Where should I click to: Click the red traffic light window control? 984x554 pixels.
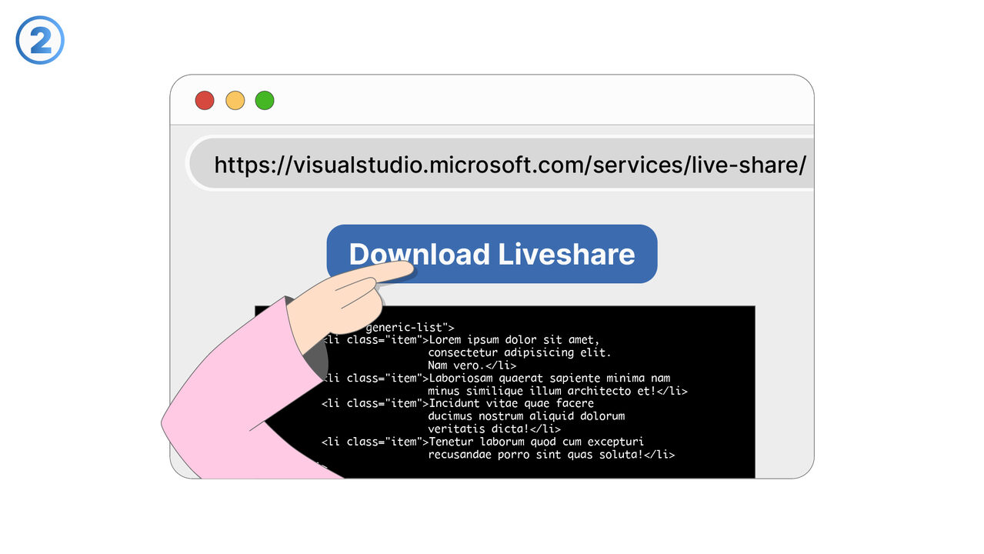204,100
